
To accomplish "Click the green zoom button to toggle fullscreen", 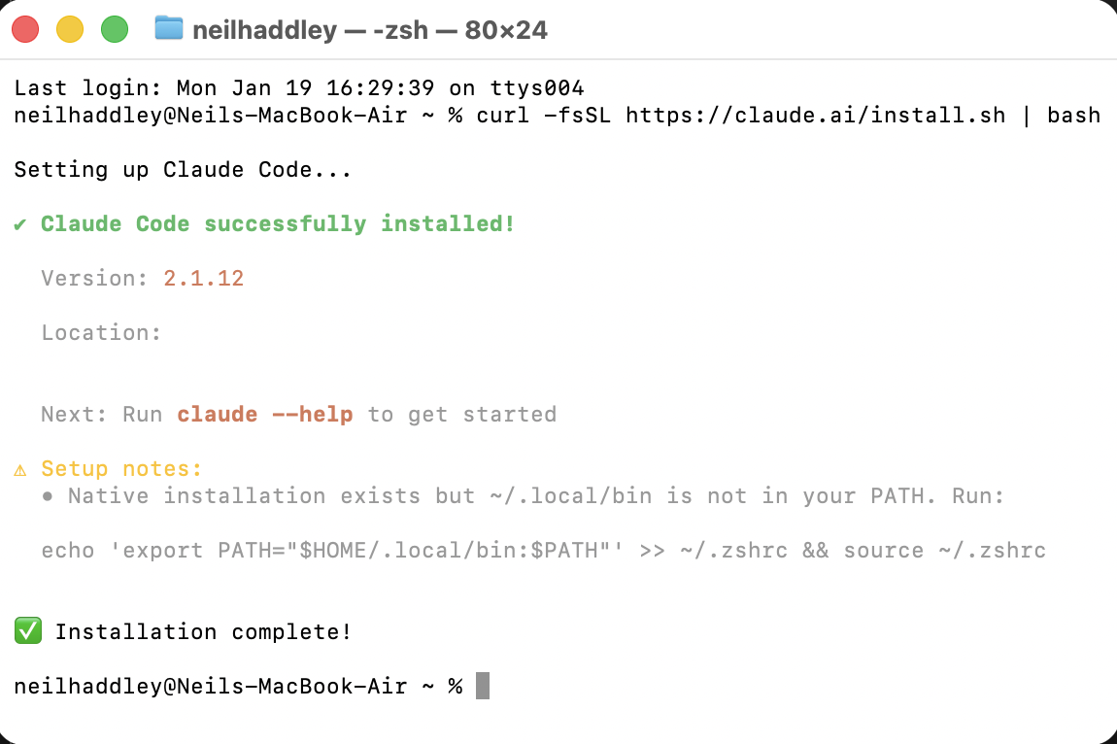I will tap(115, 30).
